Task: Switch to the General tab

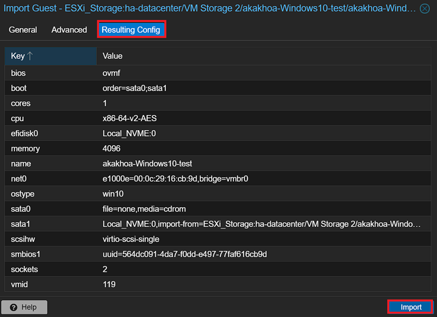Action: [23, 30]
